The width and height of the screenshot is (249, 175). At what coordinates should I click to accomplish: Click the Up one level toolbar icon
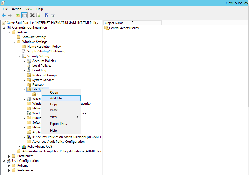point(18,16)
